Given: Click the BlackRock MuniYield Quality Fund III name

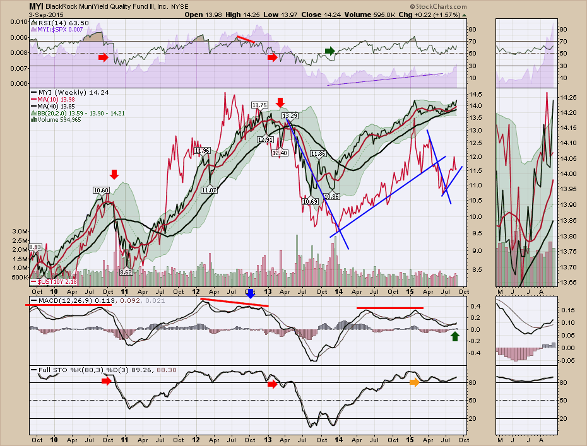Looking at the screenshot, I should click(107, 7).
